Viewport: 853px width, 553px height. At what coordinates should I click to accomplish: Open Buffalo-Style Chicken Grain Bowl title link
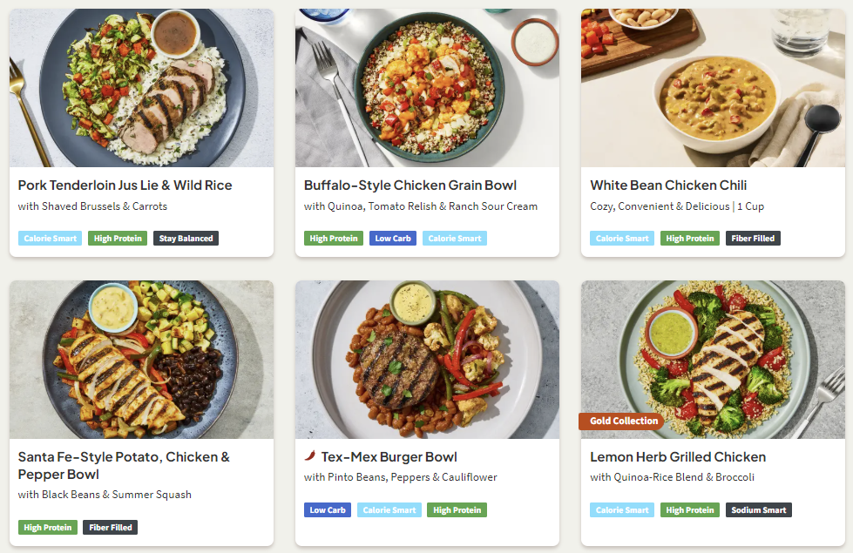click(x=410, y=185)
